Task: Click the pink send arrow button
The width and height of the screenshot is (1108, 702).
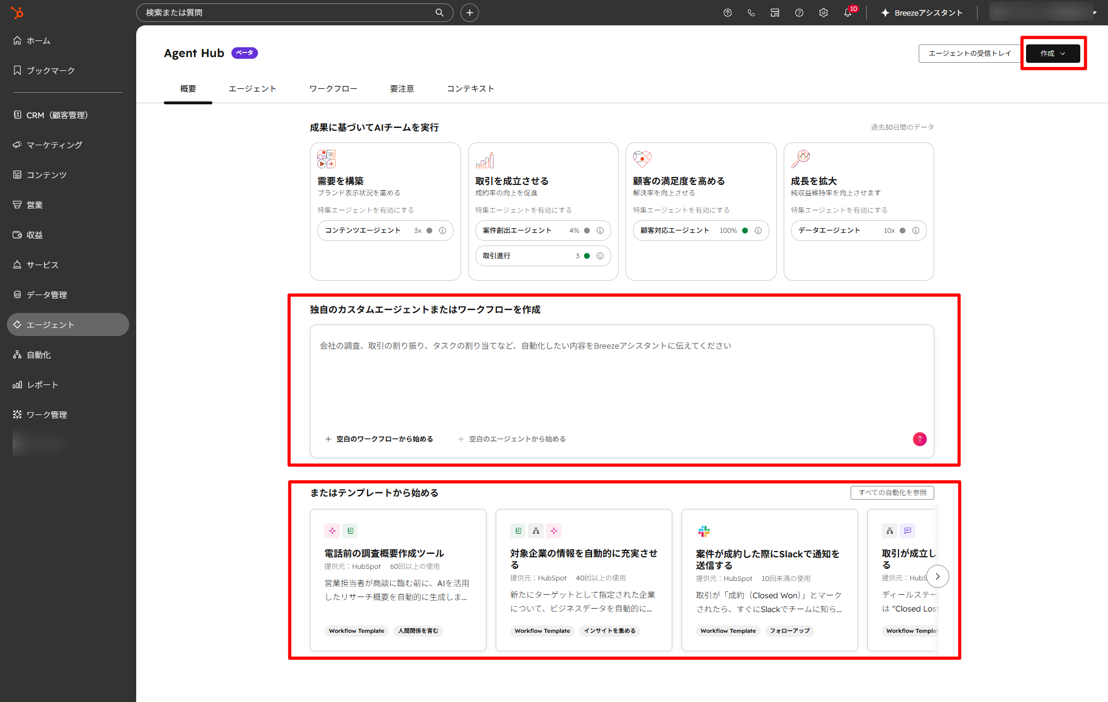Action: 920,439
